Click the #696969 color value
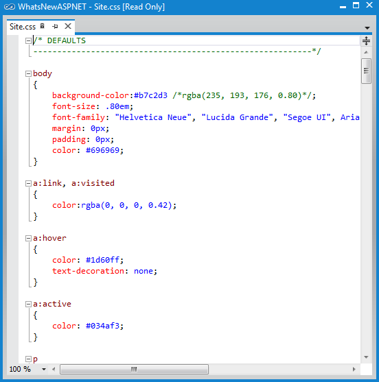The image size is (379, 382). click(x=102, y=150)
